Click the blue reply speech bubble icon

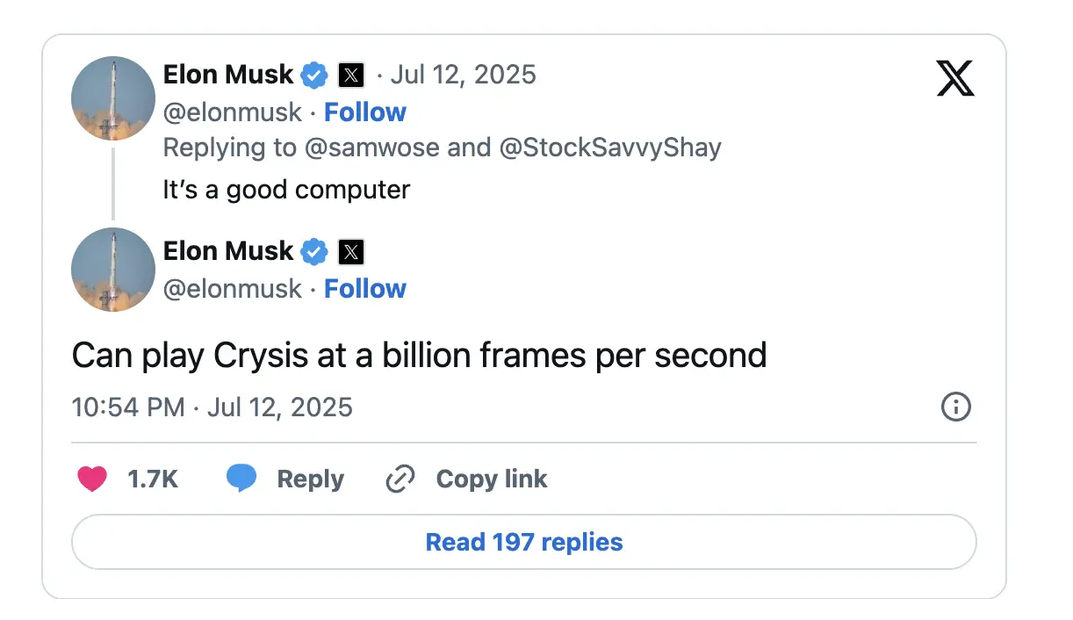[241, 479]
